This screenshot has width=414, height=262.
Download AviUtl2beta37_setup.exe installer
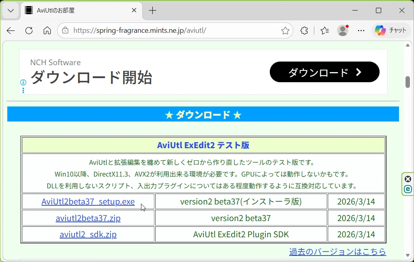point(88,202)
